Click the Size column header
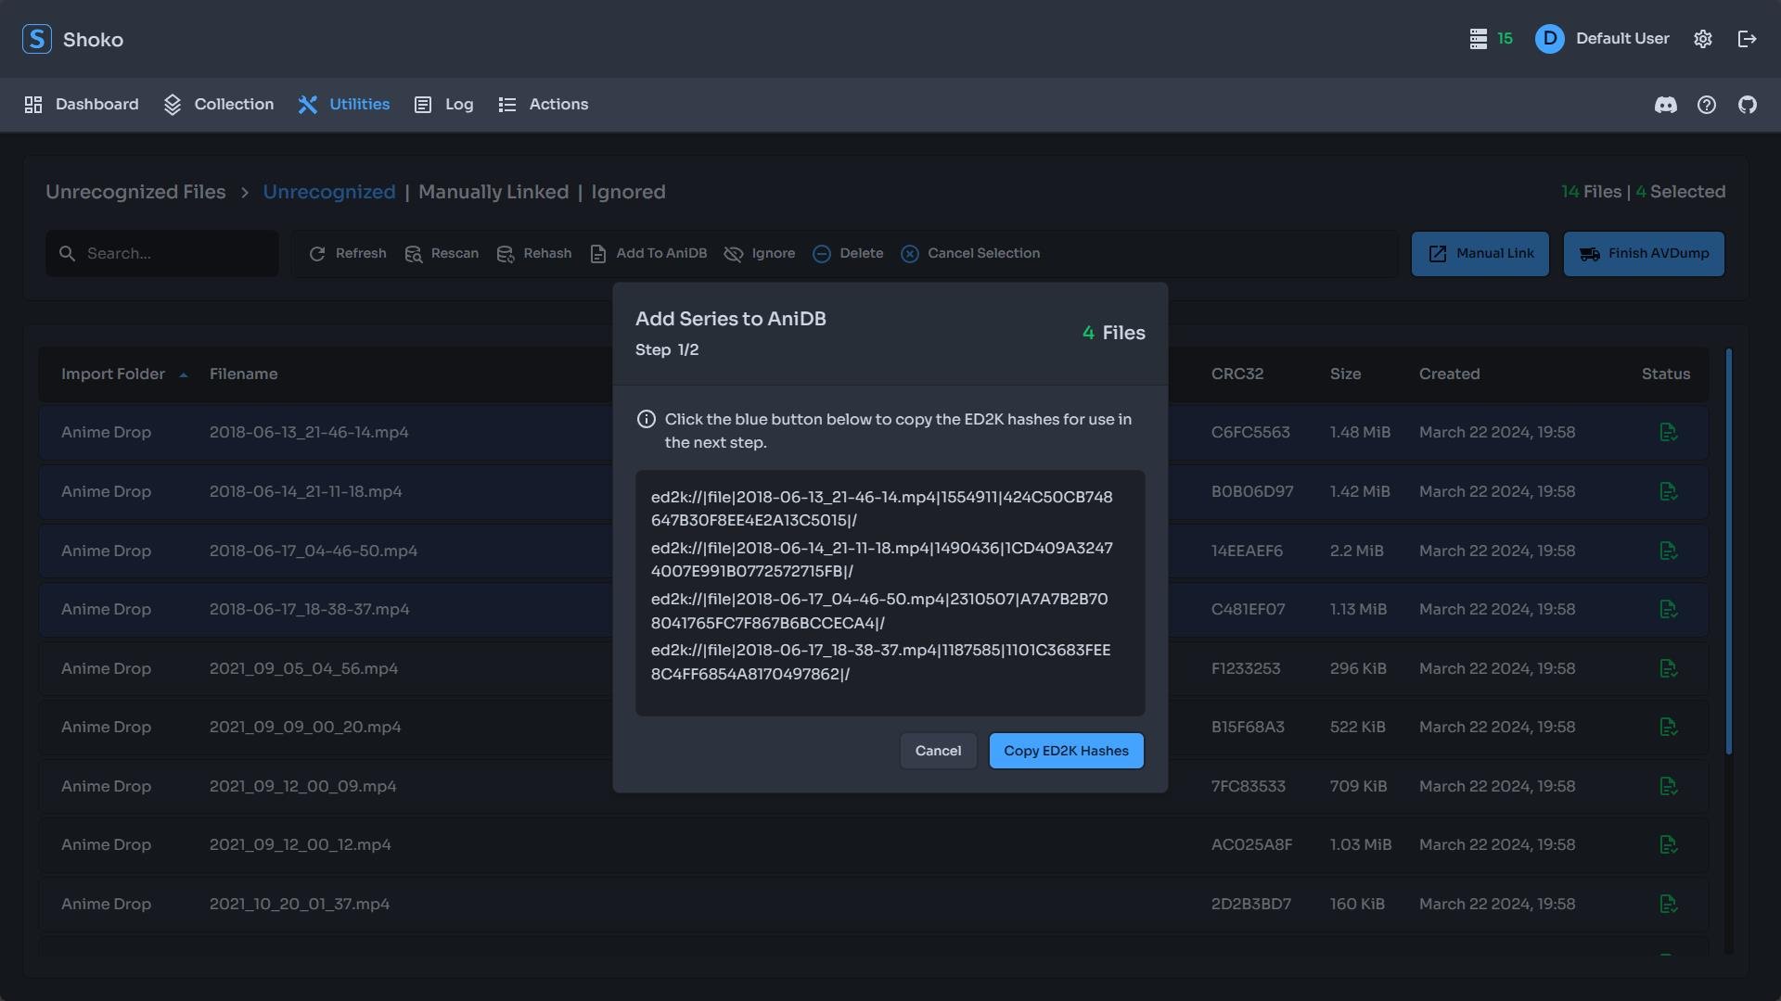 pos(1346,374)
